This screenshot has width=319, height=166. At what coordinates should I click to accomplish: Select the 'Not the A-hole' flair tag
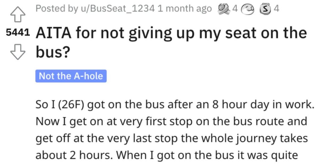pyautogui.click(x=71, y=76)
